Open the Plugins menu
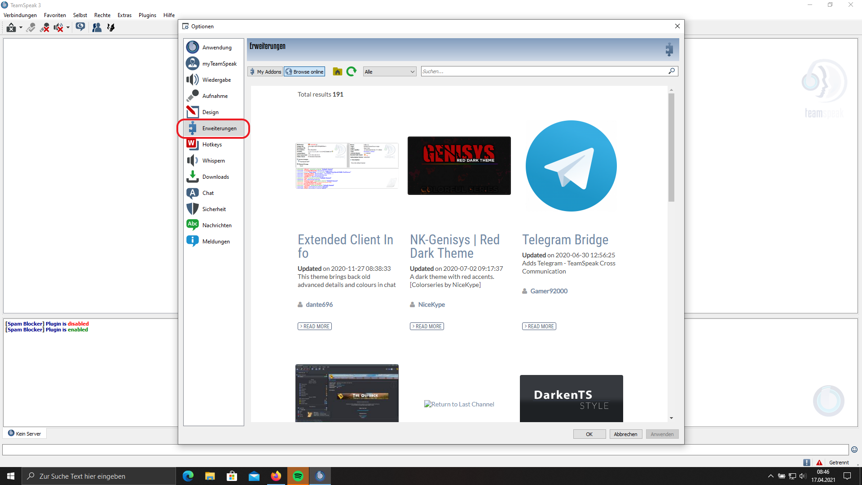The width and height of the screenshot is (862, 485). (x=147, y=15)
